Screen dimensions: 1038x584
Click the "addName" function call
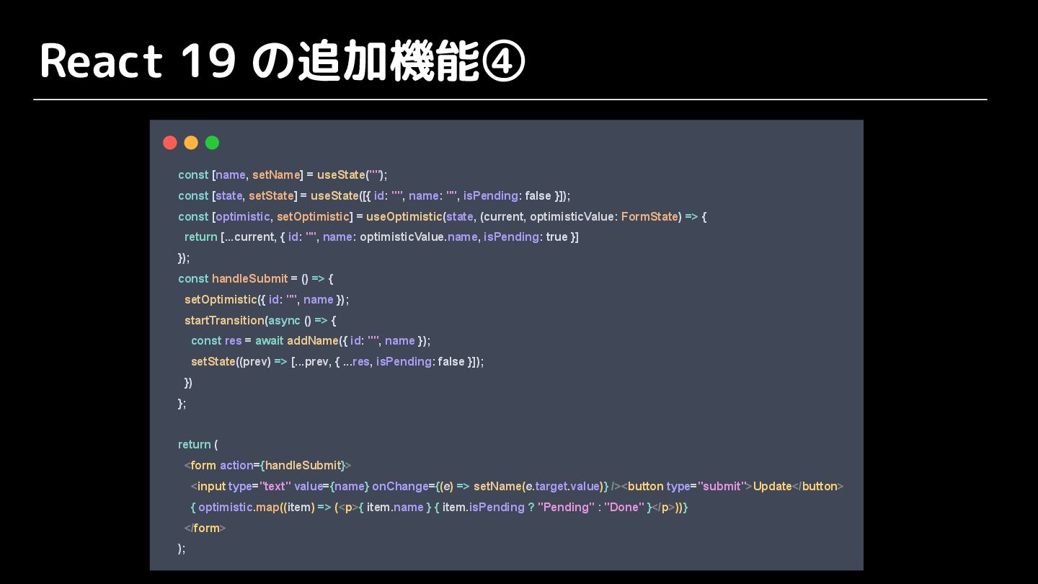tap(313, 341)
